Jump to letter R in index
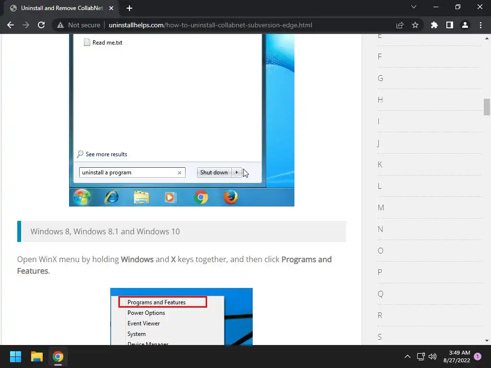Image resolution: width=491 pixels, height=368 pixels. tap(380, 316)
